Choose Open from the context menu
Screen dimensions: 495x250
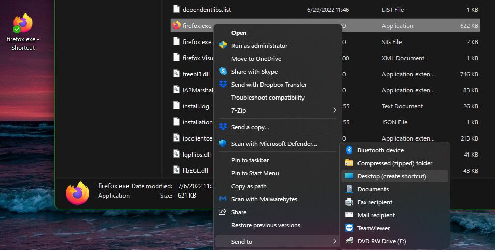pyautogui.click(x=239, y=33)
